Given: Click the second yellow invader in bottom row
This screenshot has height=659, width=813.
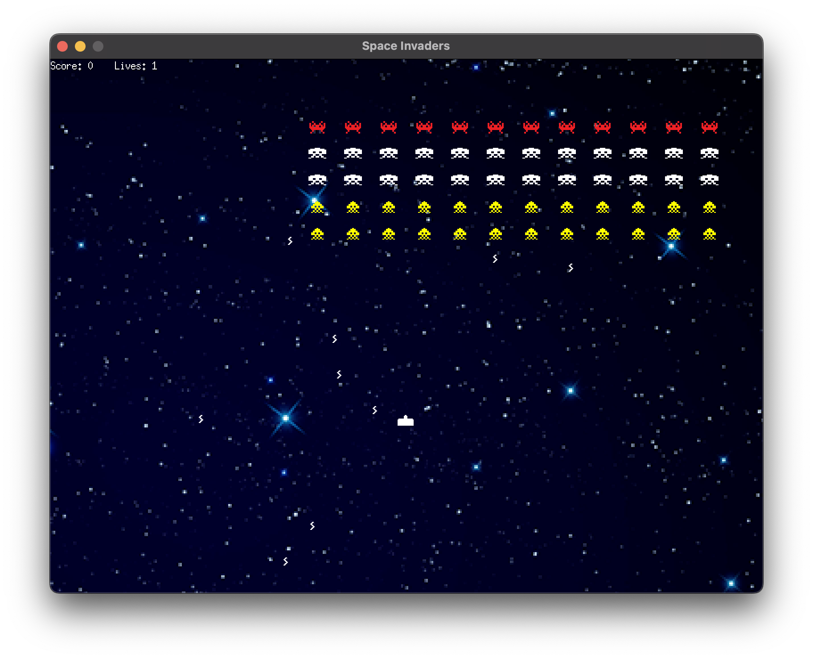Looking at the screenshot, I should coord(353,234).
